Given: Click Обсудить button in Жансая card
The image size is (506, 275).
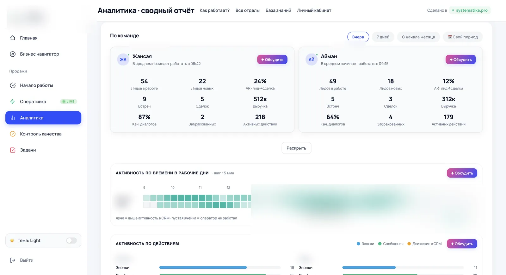Looking at the screenshot, I should pyautogui.click(x=272, y=59).
